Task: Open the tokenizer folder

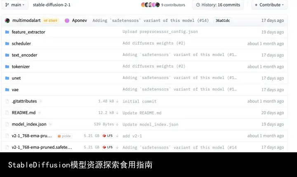Action: (x=21, y=67)
